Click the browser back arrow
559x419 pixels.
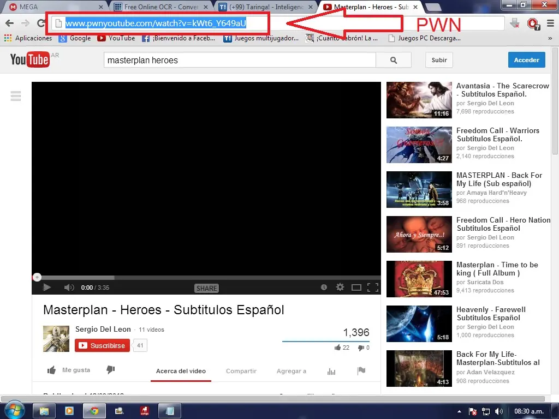[x=10, y=23]
